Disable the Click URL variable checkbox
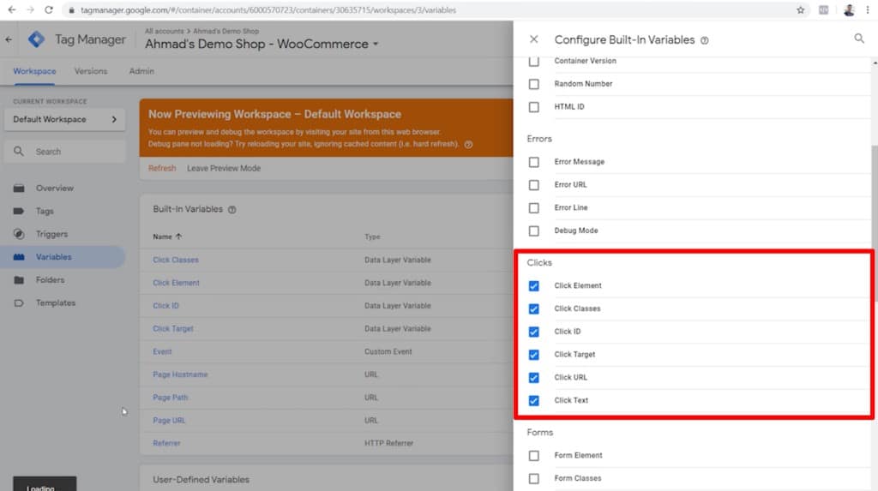 (x=534, y=377)
